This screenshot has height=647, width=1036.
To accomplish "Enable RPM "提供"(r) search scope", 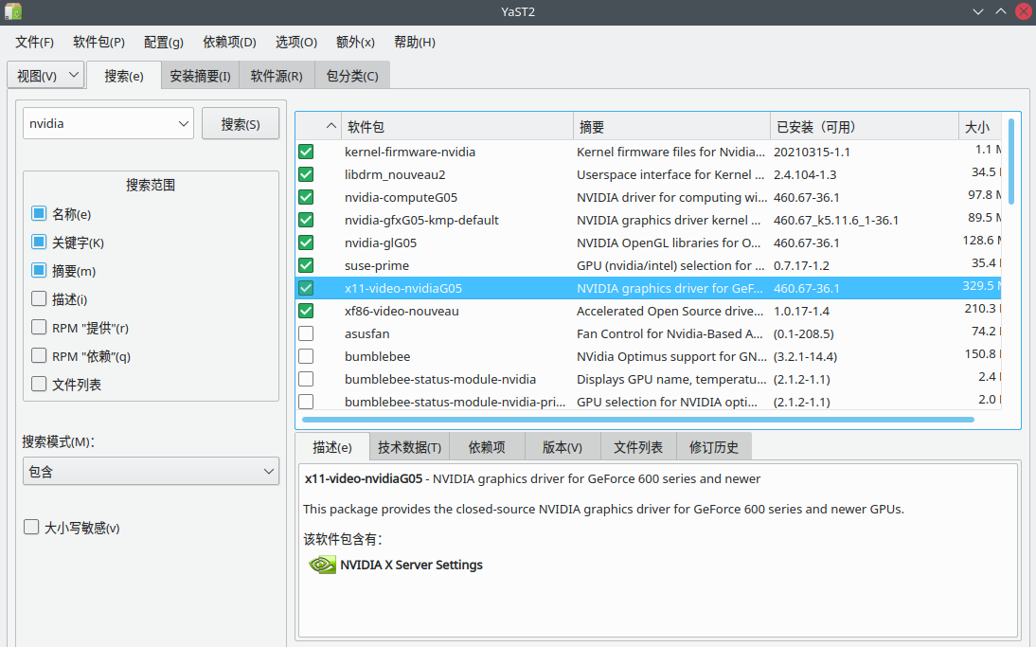I will [39, 327].
